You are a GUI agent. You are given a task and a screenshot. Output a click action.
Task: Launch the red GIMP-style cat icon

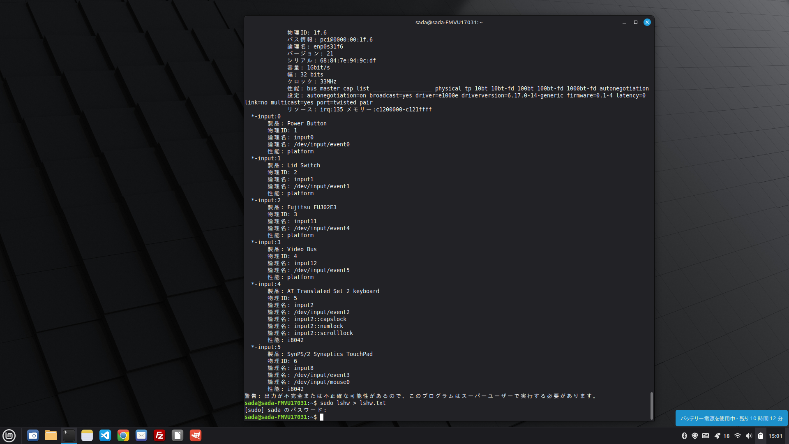coord(196,435)
